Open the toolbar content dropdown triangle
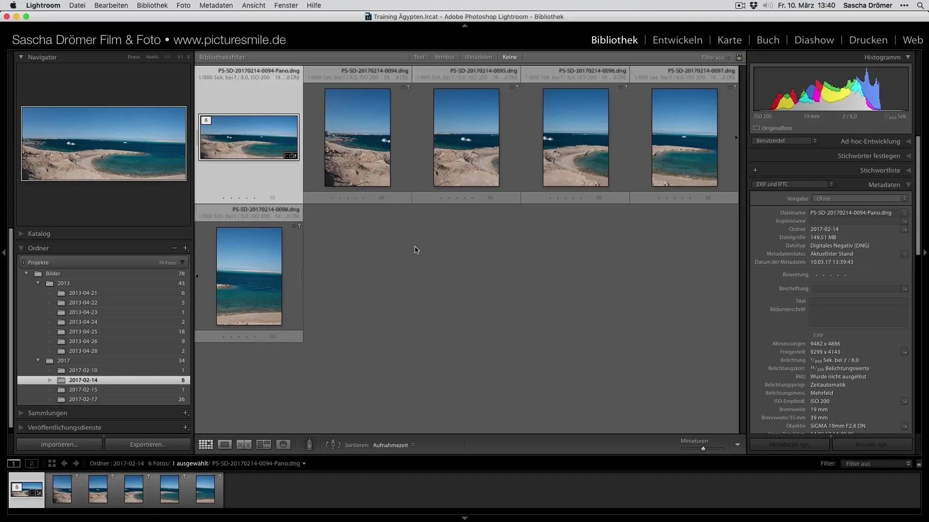The height and width of the screenshot is (522, 929). (737, 445)
